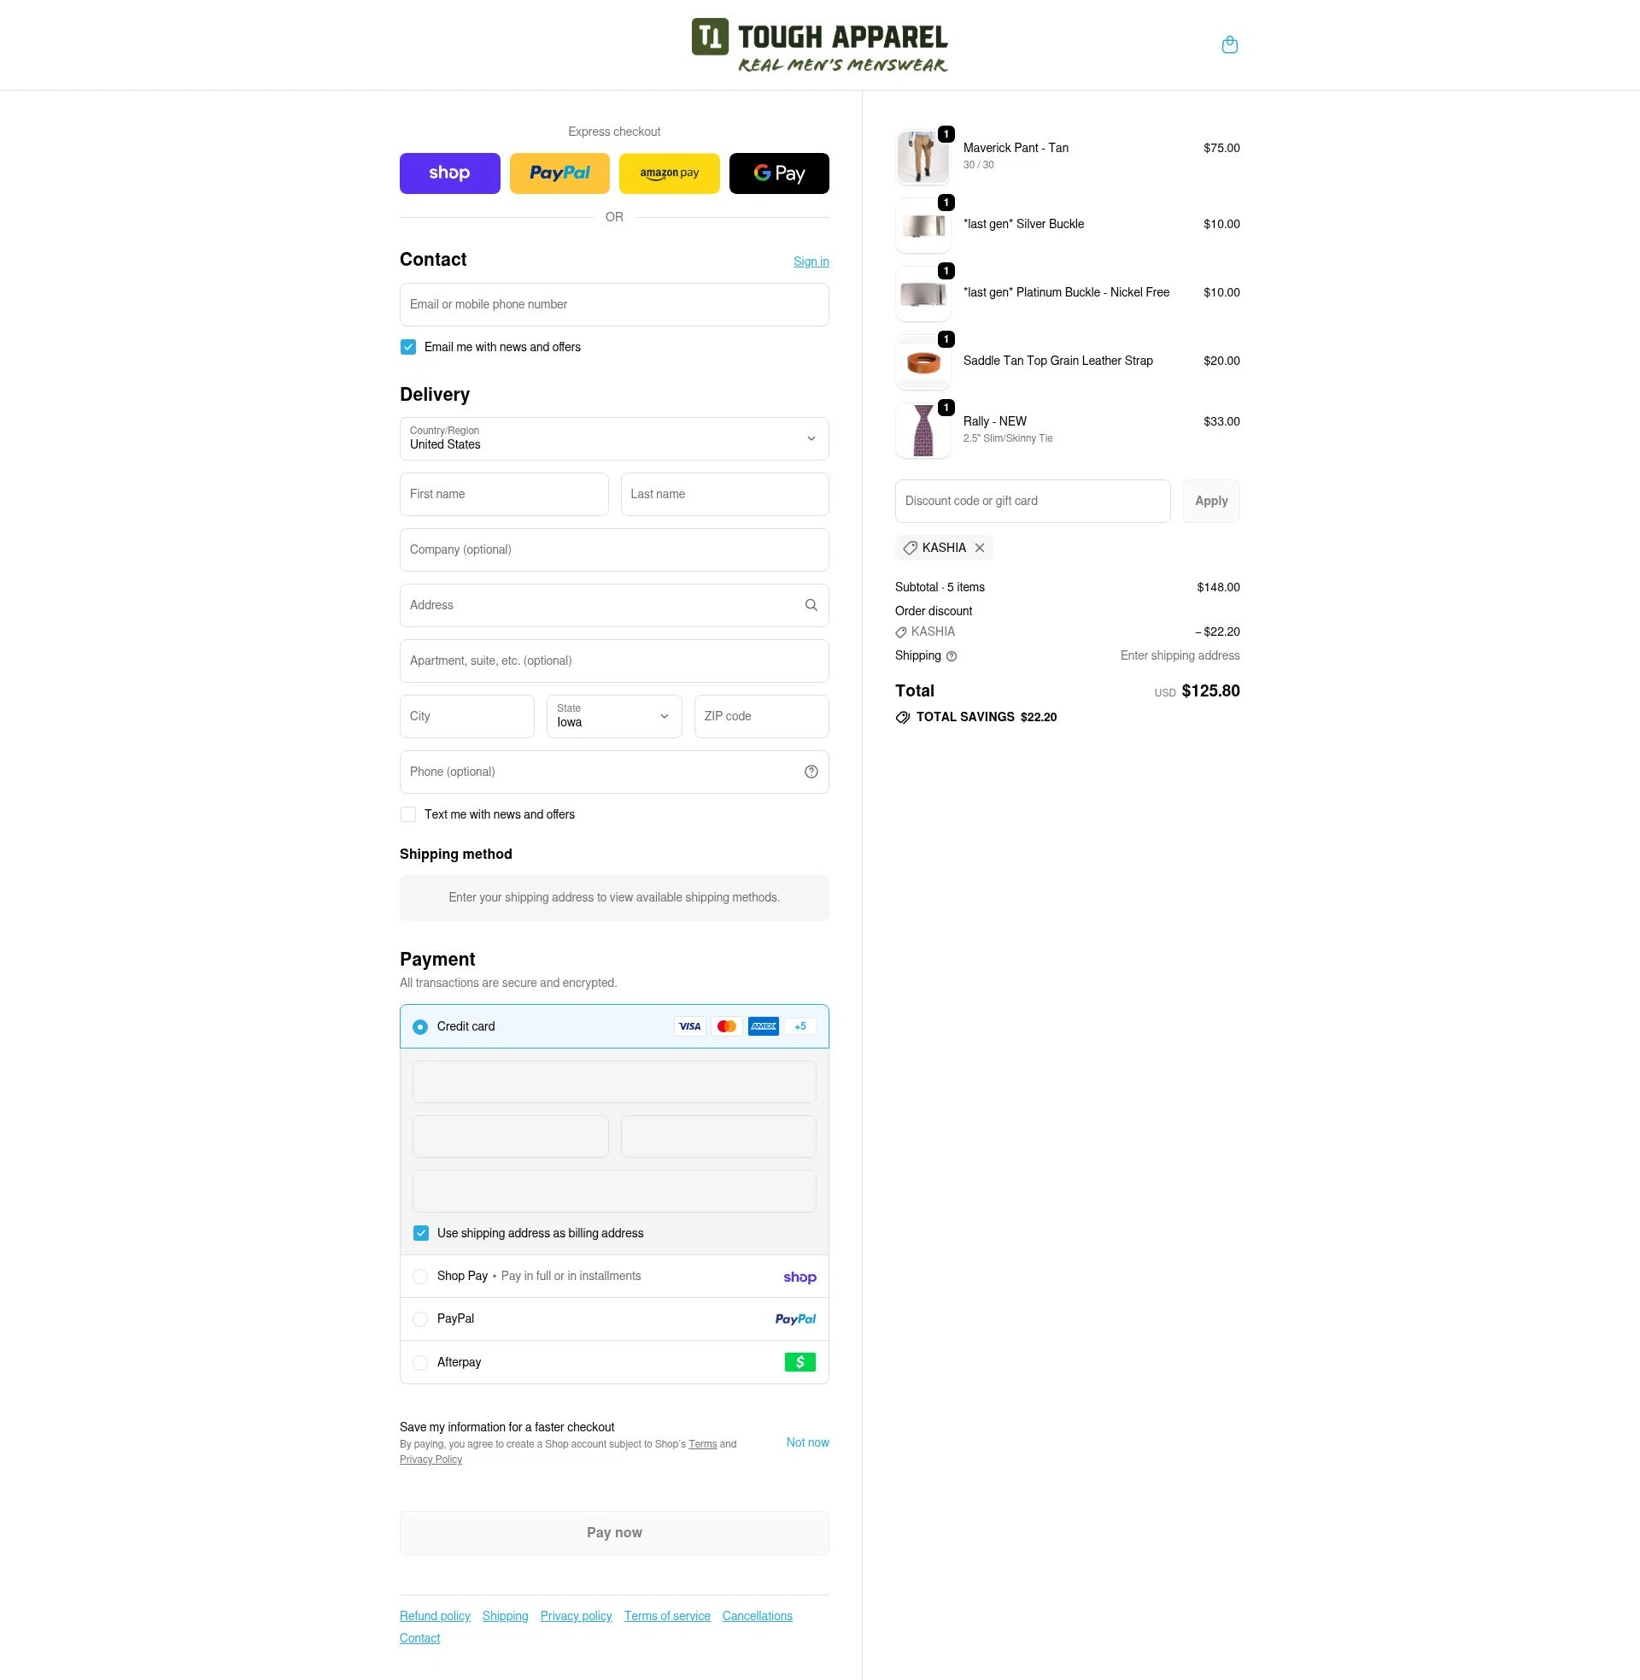Pay using the Shop express checkout button
The height and width of the screenshot is (1680, 1640).
click(448, 173)
